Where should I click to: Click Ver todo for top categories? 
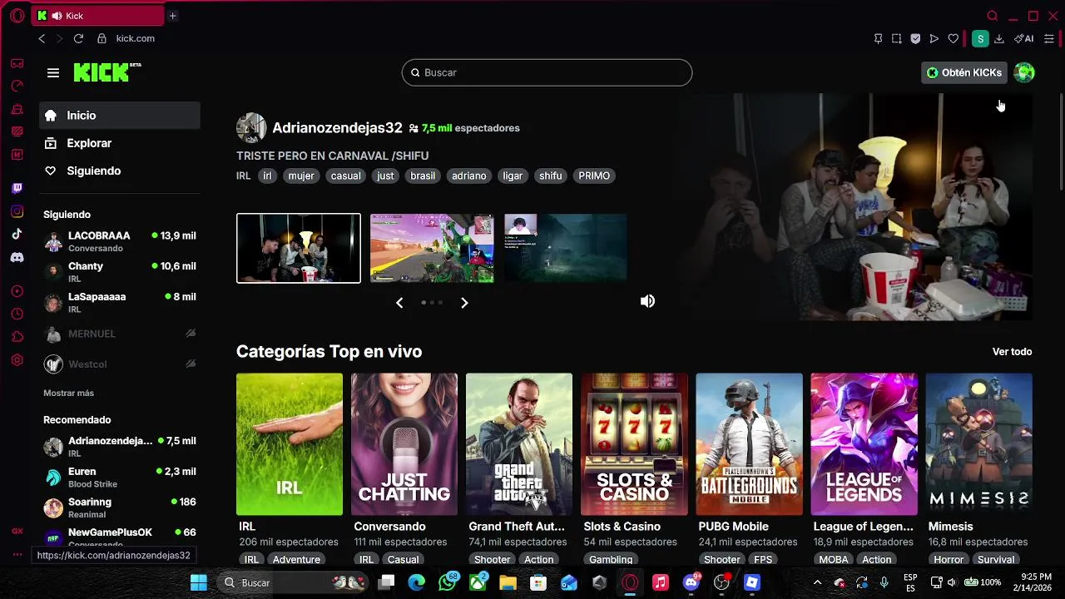[x=1012, y=352]
